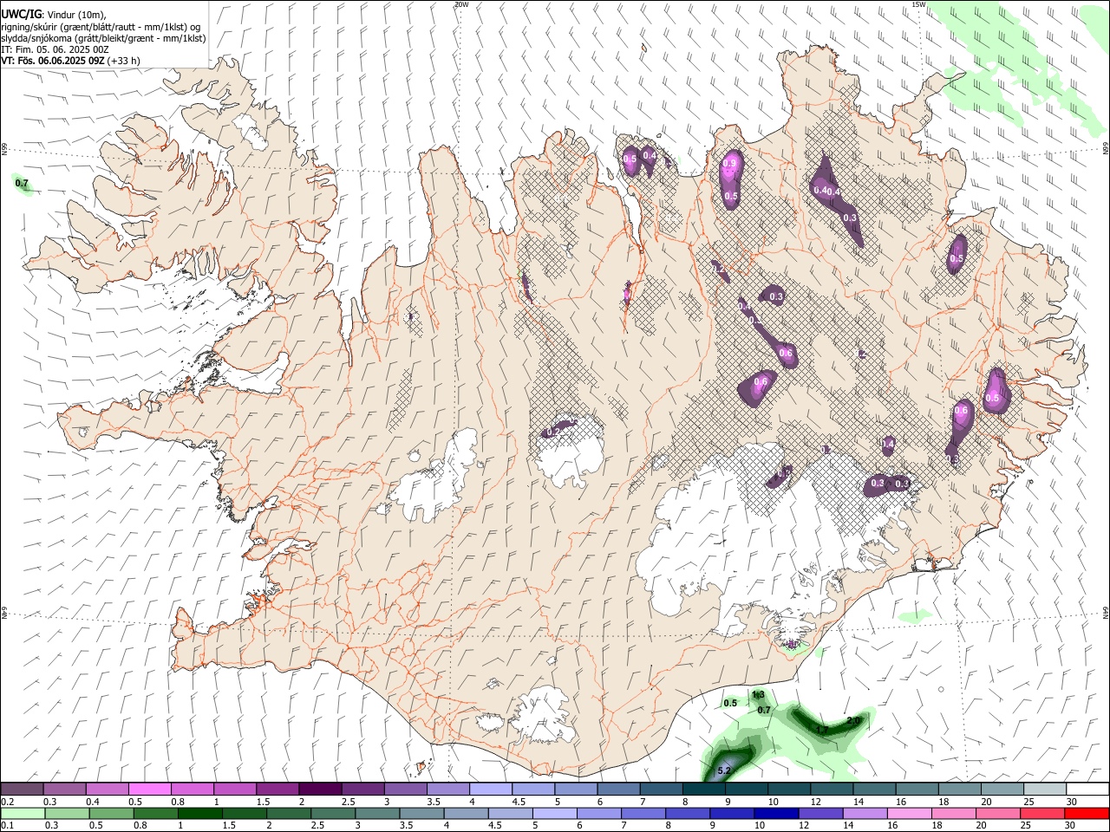Choose the light grey 25 swatch in upper scale

[x=1045, y=789]
